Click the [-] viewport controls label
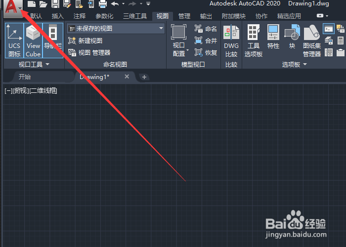The height and width of the screenshot is (247, 346). pyautogui.click(x=8, y=90)
